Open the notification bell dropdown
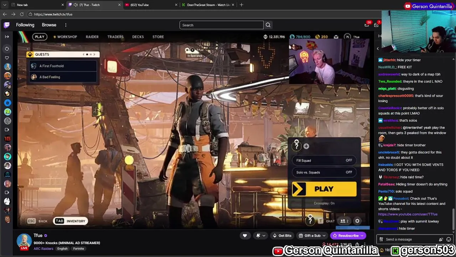Screen dimensions: 456x257 tap(261, 236)
